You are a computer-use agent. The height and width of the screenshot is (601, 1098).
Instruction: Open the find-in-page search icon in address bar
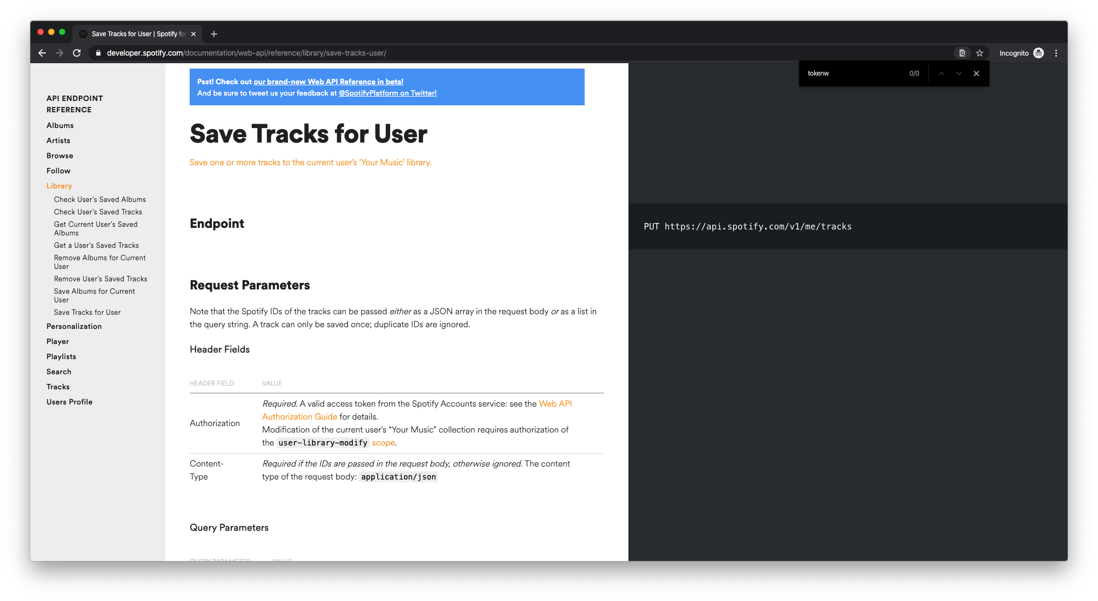click(962, 53)
